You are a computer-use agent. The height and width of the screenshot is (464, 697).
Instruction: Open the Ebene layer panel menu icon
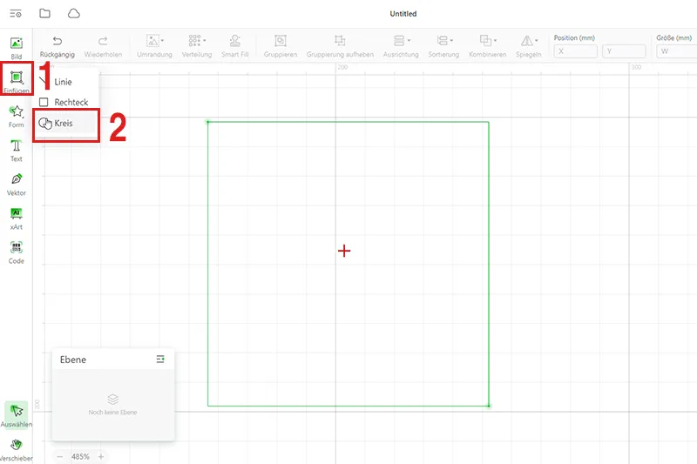(x=160, y=360)
